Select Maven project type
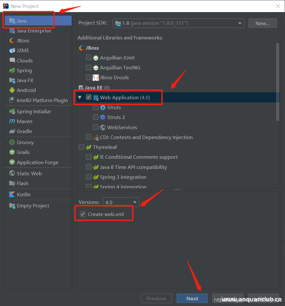This screenshot has height=306, width=285. coord(38,121)
